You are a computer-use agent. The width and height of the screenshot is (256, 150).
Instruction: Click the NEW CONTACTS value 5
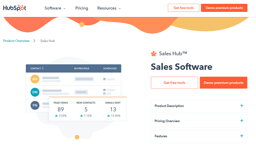coord(86,109)
